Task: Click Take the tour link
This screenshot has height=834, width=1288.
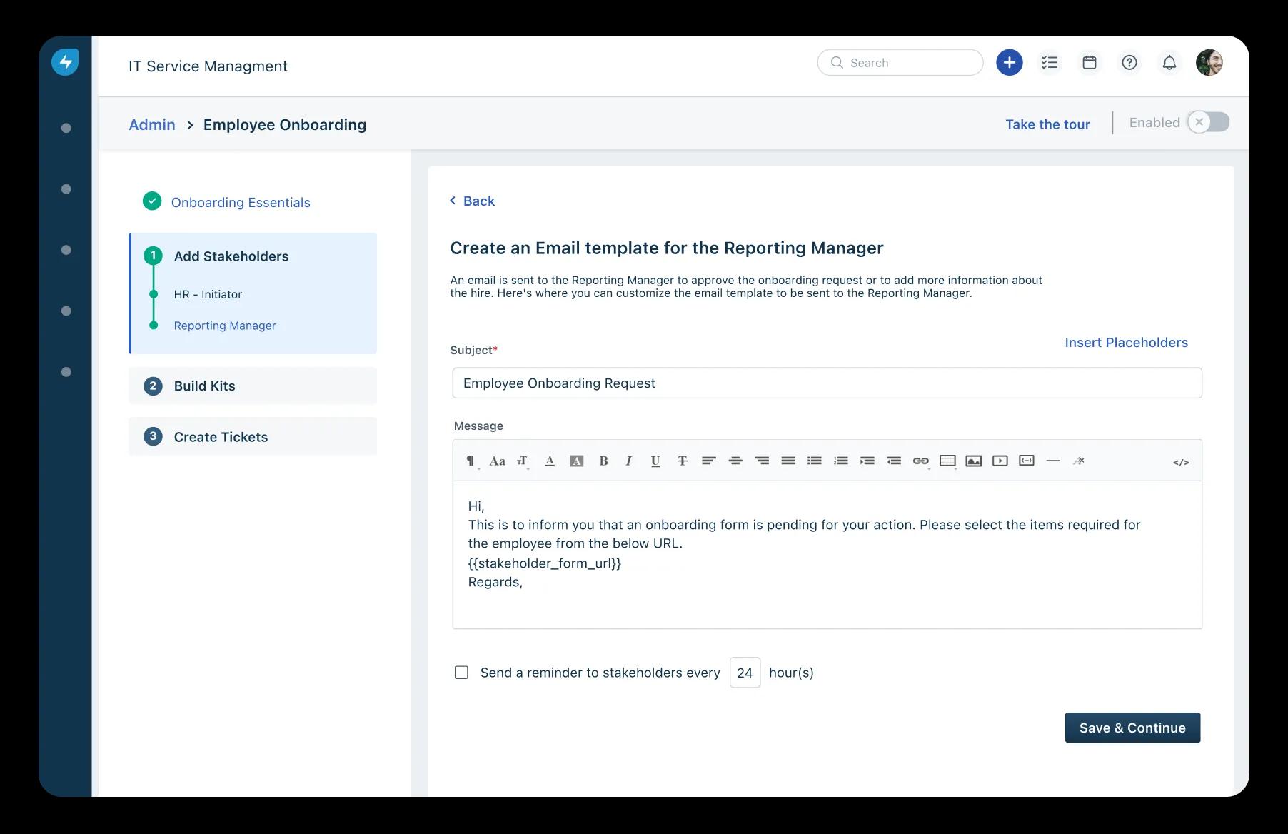Action: tap(1047, 124)
